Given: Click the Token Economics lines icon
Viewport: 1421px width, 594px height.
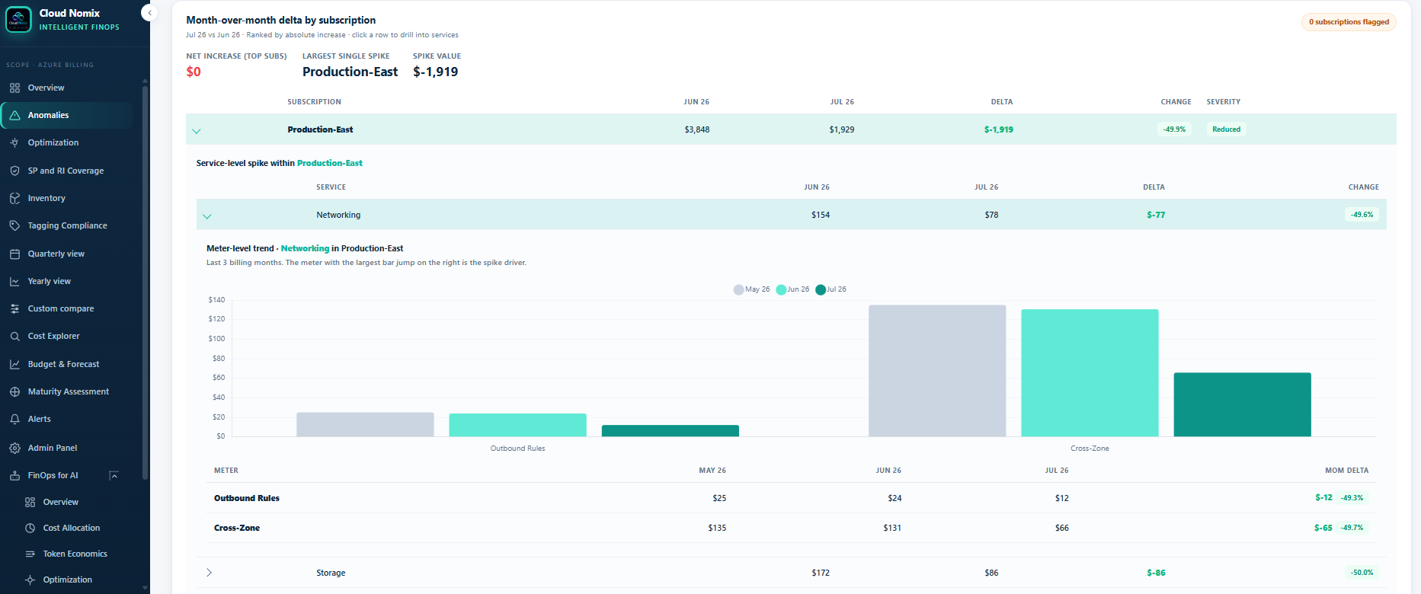Looking at the screenshot, I should [x=30, y=554].
